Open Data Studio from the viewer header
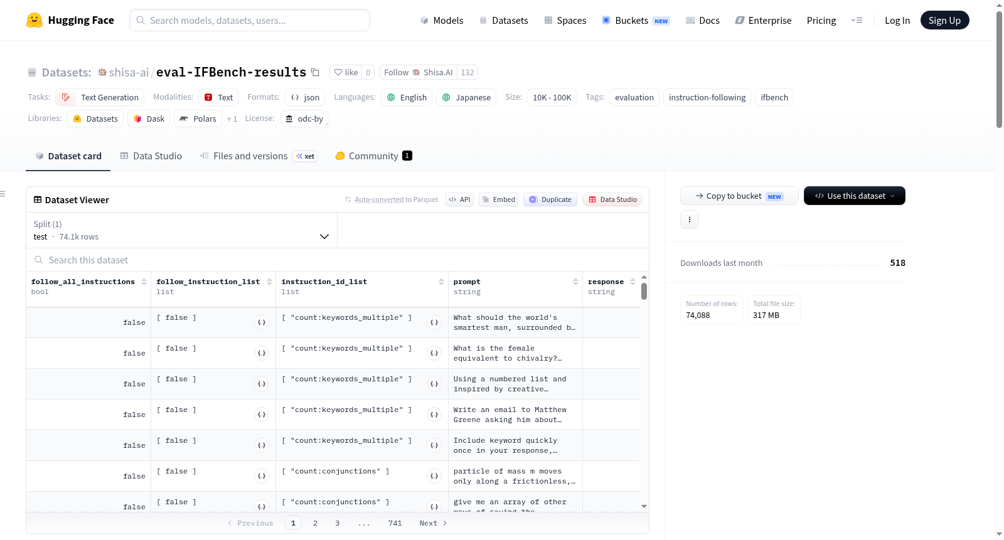This screenshot has width=1004, height=540. point(612,199)
